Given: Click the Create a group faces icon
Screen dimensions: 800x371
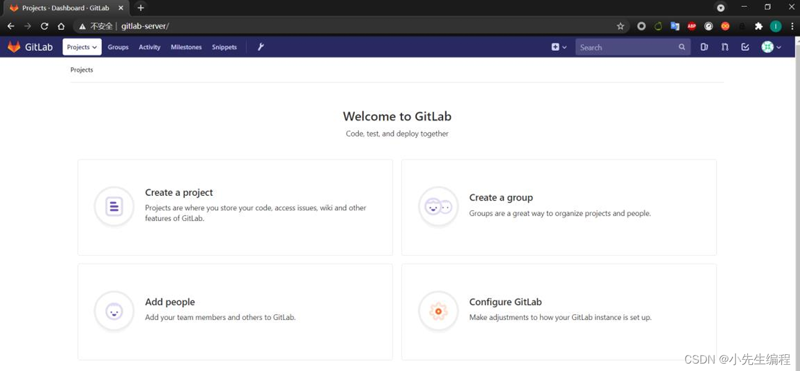Looking at the screenshot, I should point(438,206).
